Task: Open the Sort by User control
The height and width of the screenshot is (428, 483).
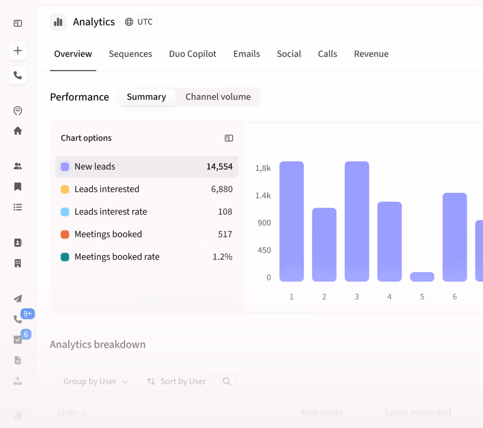Action: click(176, 381)
